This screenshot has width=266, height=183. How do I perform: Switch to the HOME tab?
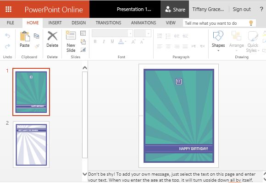[x=33, y=23]
